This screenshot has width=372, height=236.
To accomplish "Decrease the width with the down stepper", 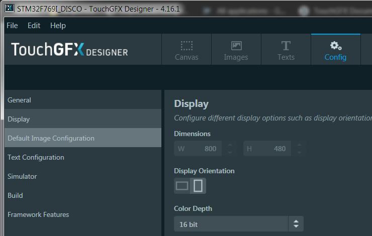I will tap(230, 152).
